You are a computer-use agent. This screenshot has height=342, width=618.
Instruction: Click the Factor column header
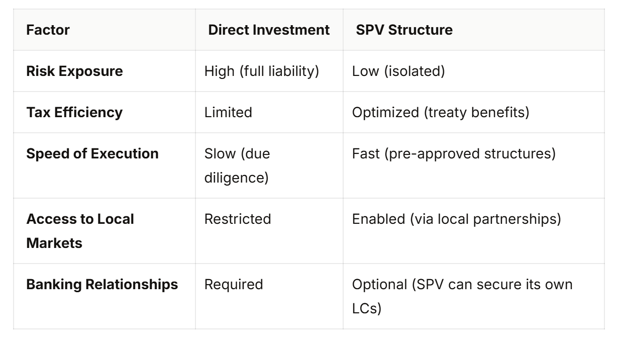point(48,30)
